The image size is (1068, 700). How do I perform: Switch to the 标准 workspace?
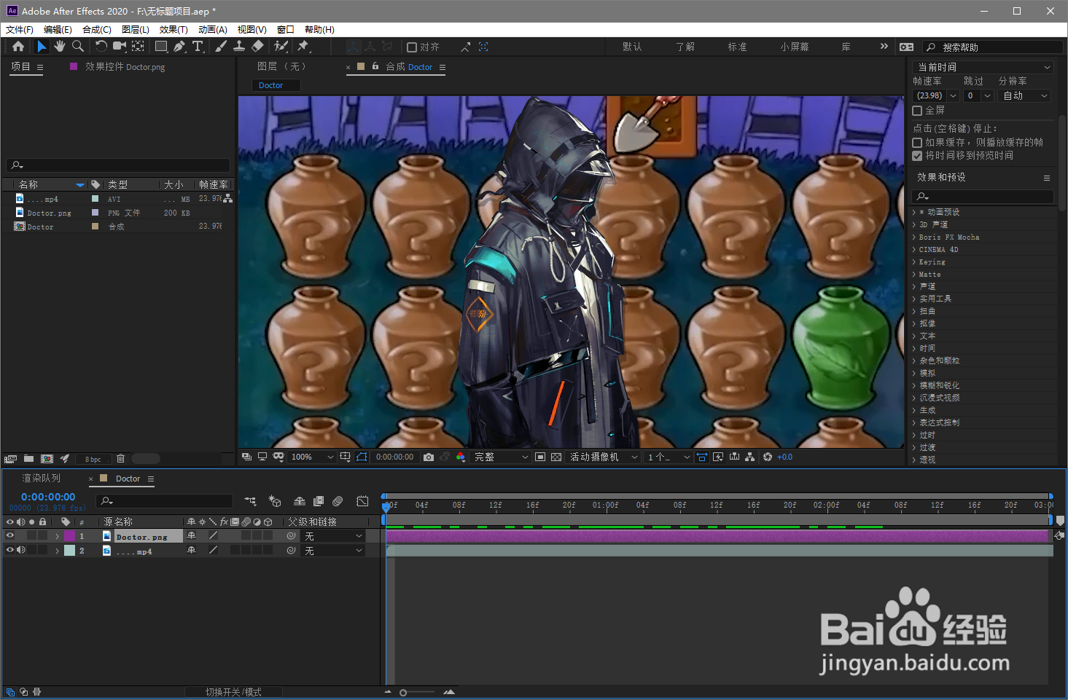pyautogui.click(x=737, y=47)
